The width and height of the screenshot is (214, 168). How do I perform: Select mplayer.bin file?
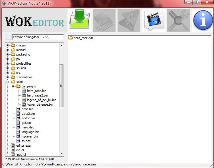tap(30, 136)
